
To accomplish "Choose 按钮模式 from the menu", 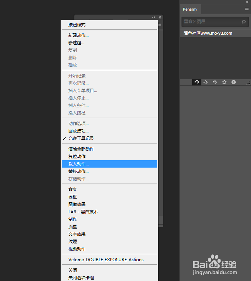I will click(x=109, y=25).
